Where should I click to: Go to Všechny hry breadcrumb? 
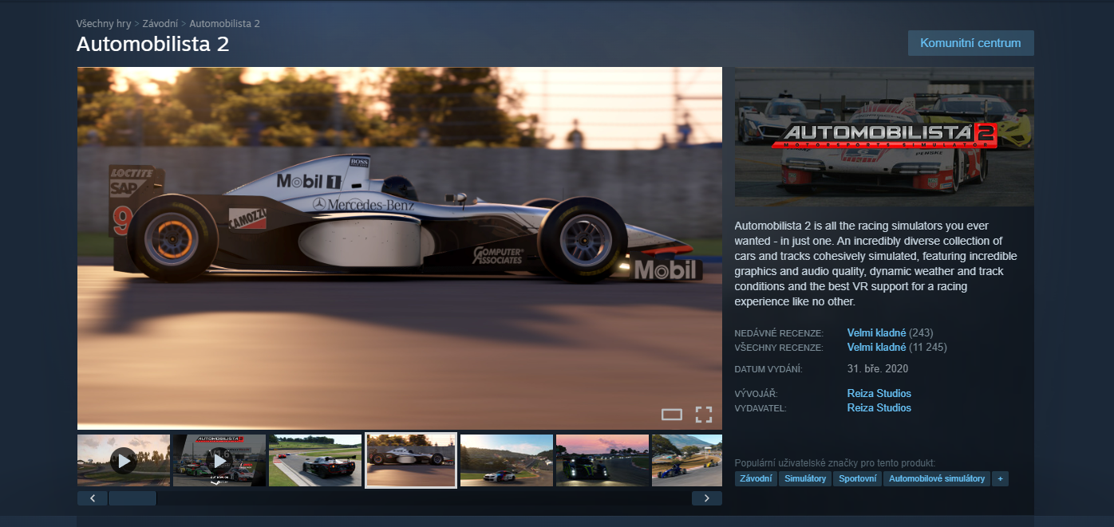[x=104, y=24]
